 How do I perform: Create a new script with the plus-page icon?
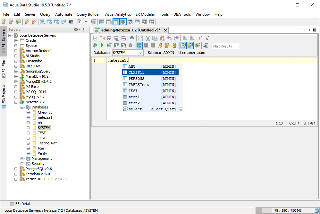(95, 38)
